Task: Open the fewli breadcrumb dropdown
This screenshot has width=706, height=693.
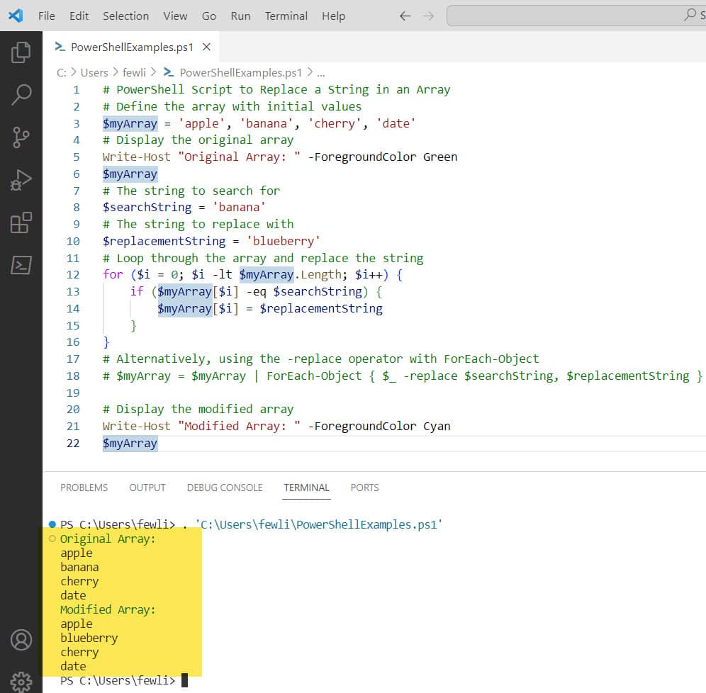Action: (x=134, y=72)
